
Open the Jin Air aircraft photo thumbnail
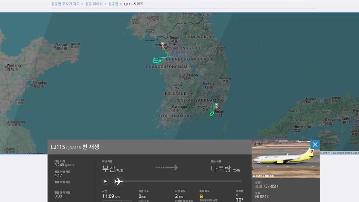[285, 159]
